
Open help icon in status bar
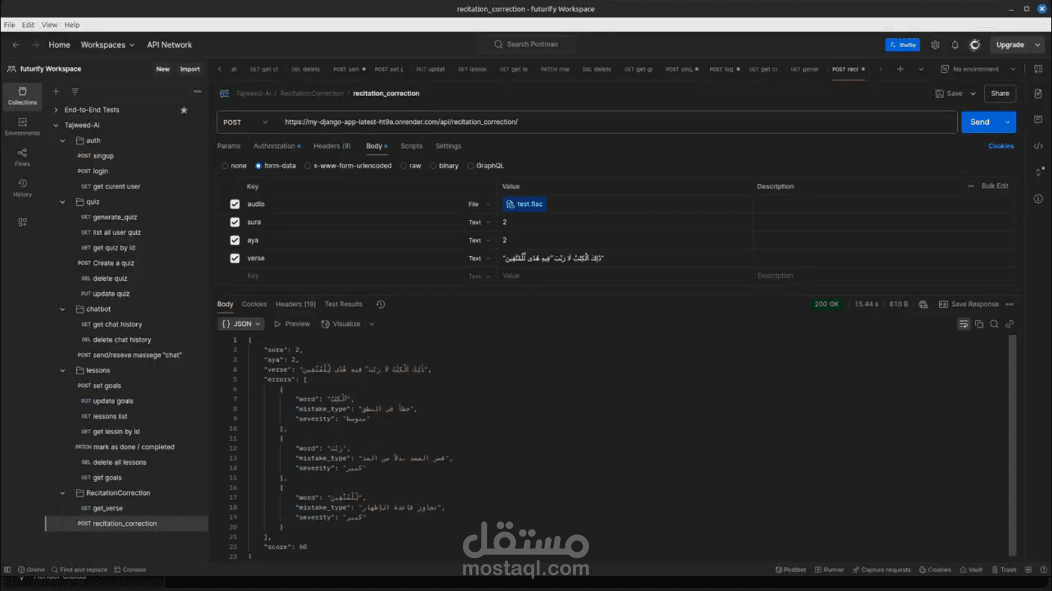pos(1044,570)
